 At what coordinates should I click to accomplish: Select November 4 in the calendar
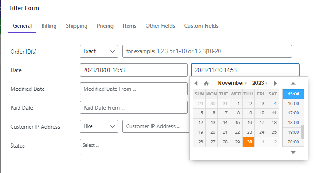(273, 104)
